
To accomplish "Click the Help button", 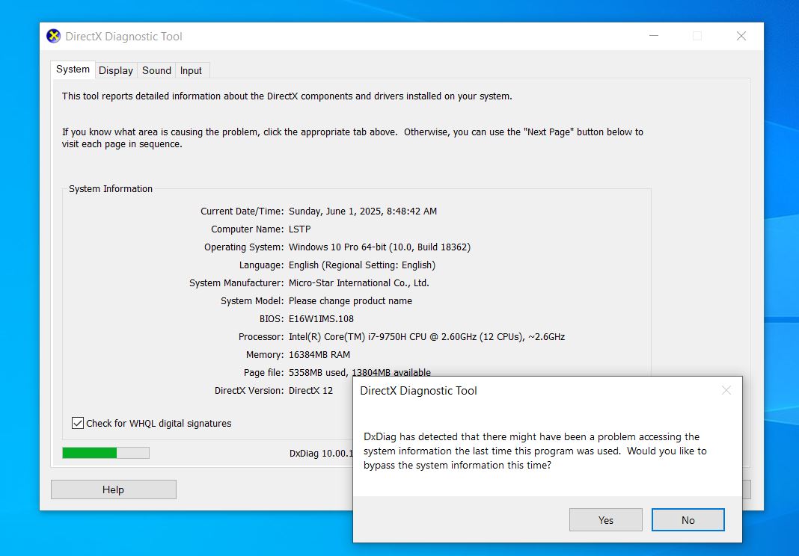I will point(114,489).
